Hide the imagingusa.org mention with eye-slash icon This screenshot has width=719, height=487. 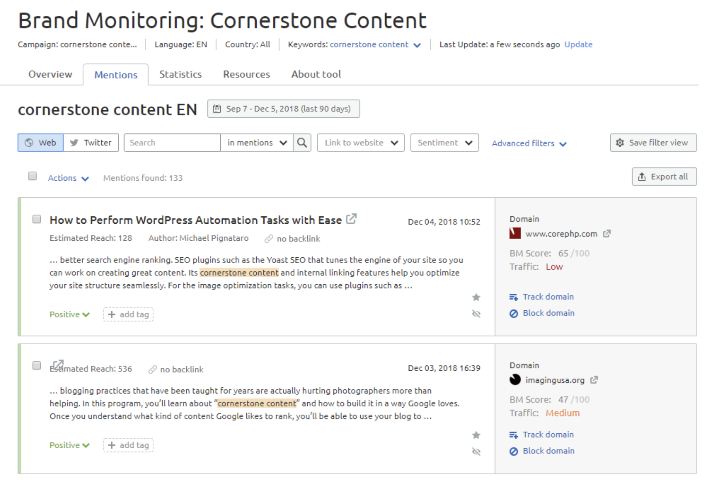[x=476, y=452]
